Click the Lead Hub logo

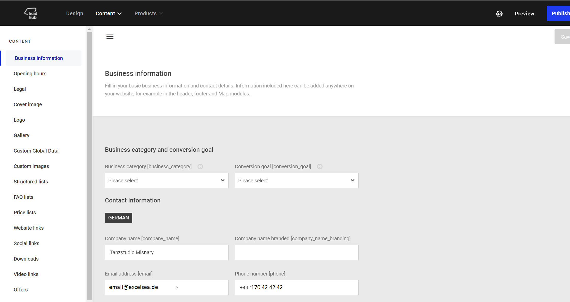(x=31, y=14)
